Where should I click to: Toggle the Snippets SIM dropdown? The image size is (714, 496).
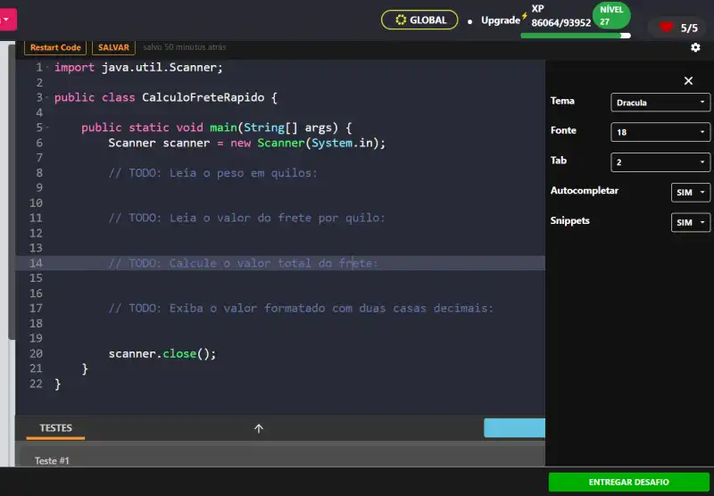[x=690, y=222]
